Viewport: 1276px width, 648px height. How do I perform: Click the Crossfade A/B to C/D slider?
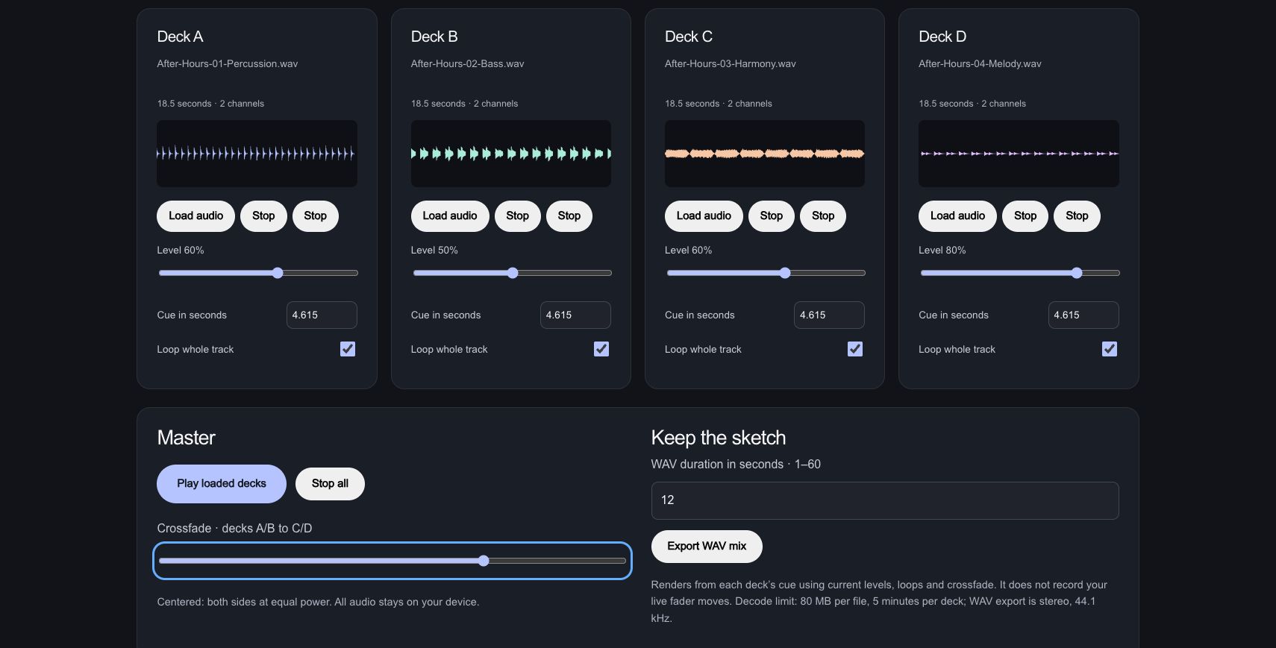pos(393,561)
